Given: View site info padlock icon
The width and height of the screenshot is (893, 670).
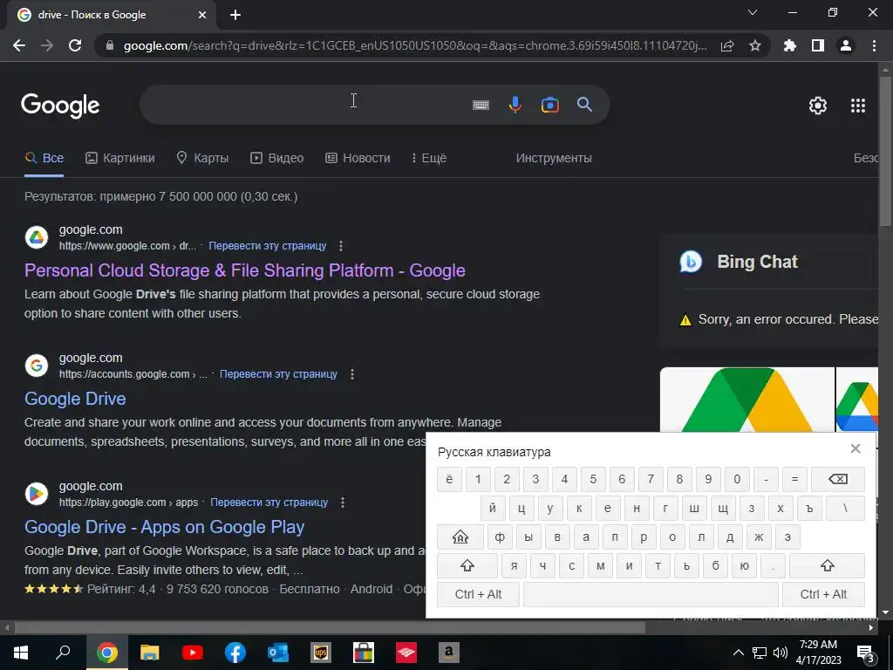Looking at the screenshot, I should pos(110,45).
